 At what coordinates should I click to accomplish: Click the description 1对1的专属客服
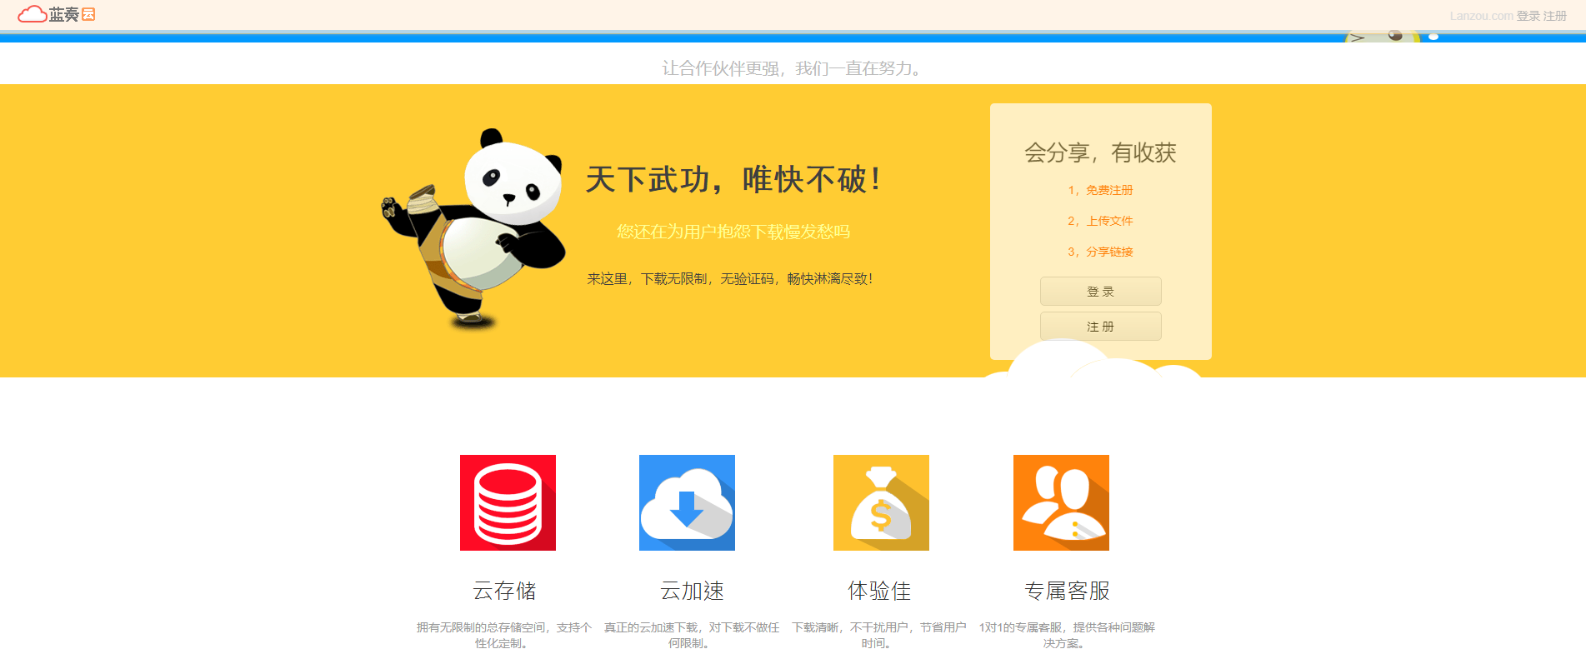(1067, 635)
